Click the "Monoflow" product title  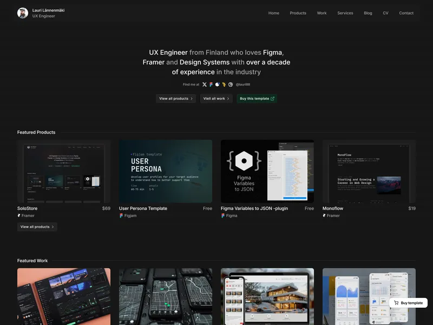(x=333, y=209)
